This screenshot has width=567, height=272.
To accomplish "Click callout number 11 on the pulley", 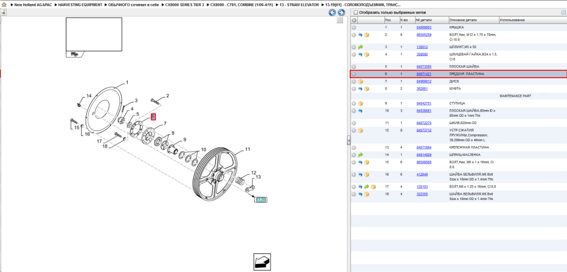I will pos(248,149).
